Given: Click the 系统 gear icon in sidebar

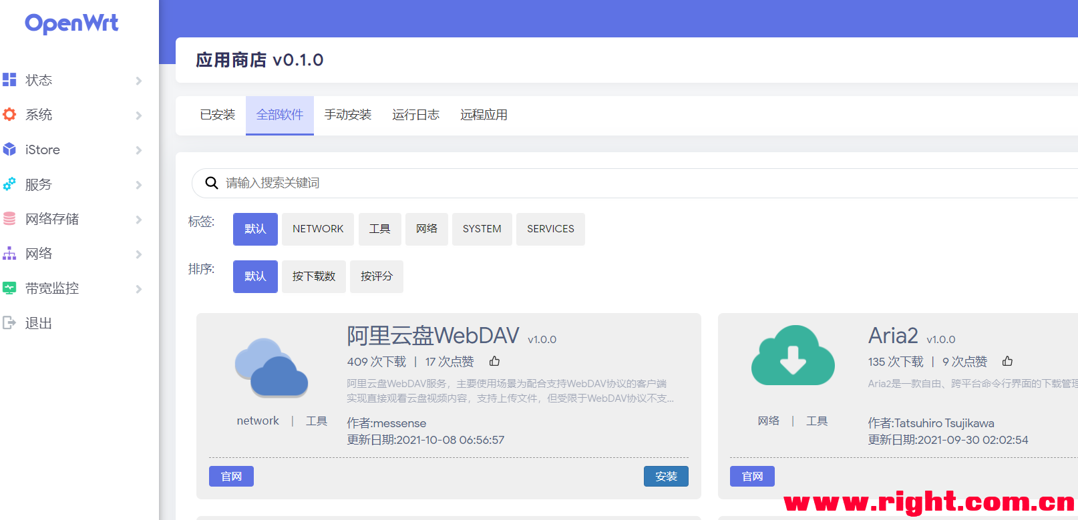Looking at the screenshot, I should (9, 115).
